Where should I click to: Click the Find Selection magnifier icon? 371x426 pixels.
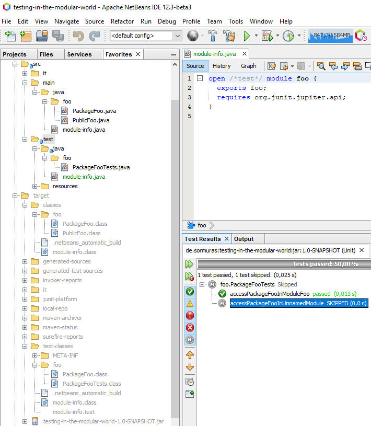pos(321,66)
